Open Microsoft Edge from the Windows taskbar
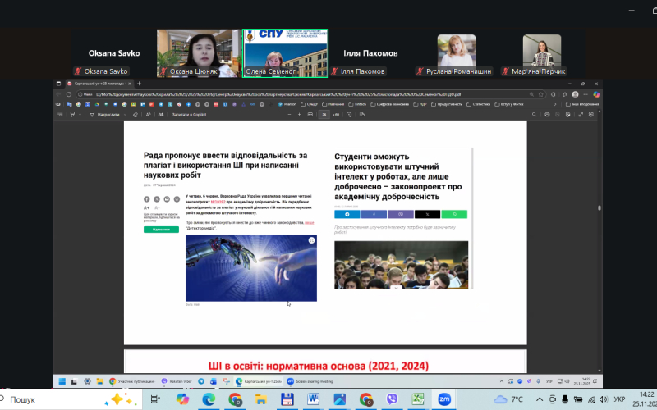The width and height of the screenshot is (657, 410). pos(208,399)
